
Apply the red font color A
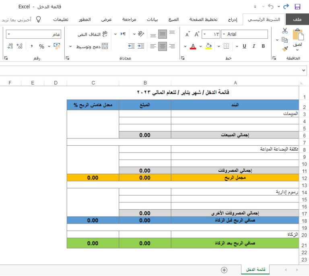(x=193, y=46)
